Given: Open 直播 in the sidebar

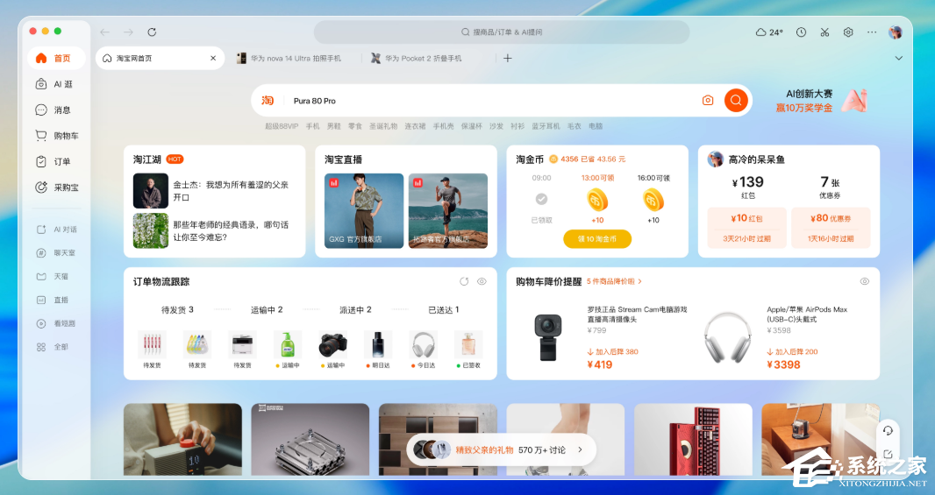Looking at the screenshot, I should coord(54,300).
